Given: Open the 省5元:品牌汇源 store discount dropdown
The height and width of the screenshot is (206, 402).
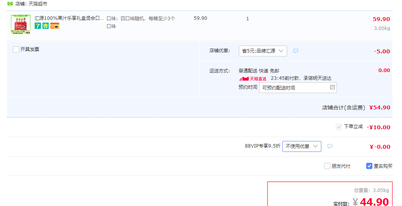Looking at the screenshot, I should click(x=263, y=51).
